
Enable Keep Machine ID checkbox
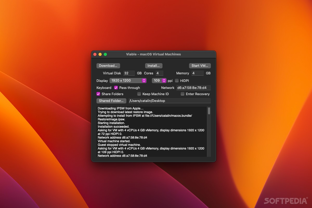click(x=139, y=94)
